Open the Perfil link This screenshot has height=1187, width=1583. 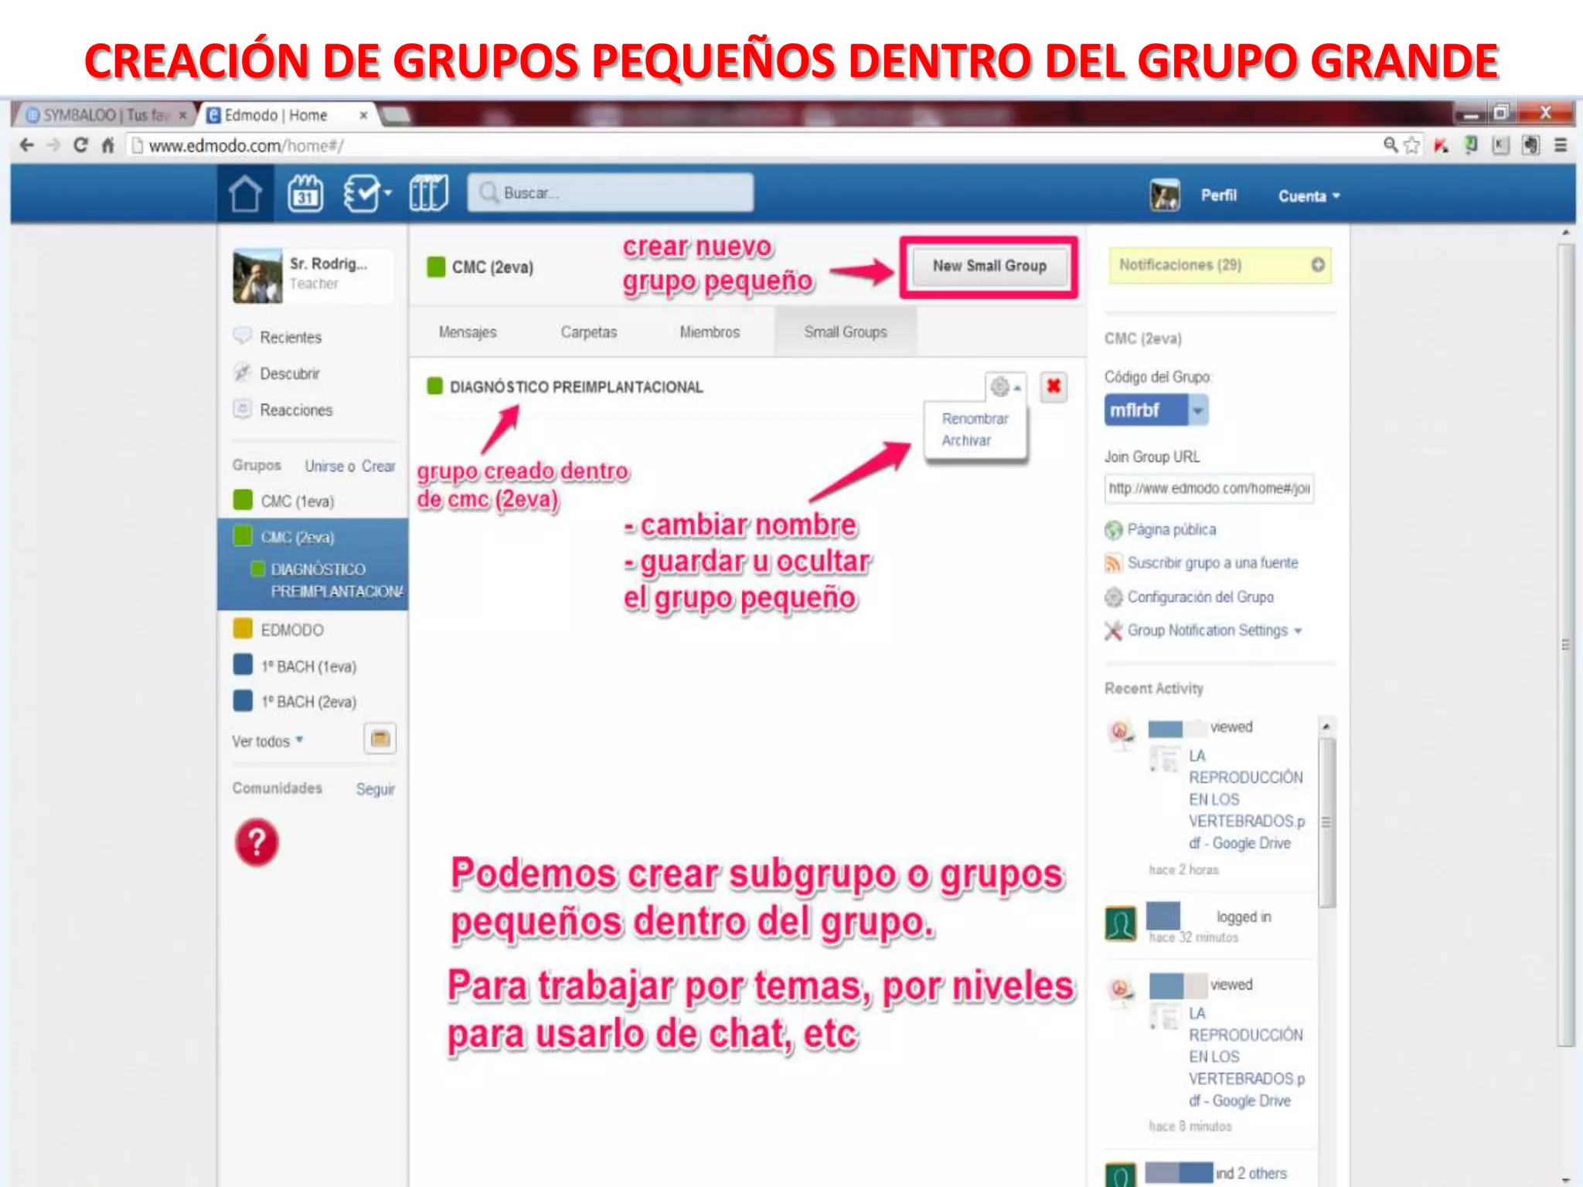1218,196
